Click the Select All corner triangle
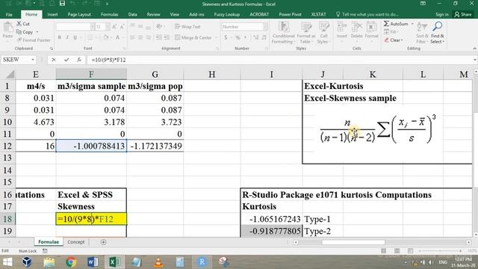 coord(10,74)
